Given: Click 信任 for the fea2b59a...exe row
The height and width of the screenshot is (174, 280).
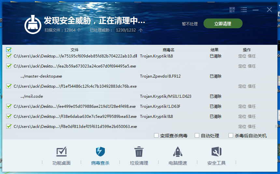Looking at the screenshot, I should click(252, 66).
